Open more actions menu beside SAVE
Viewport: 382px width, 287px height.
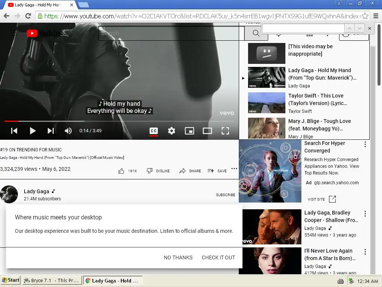click(x=234, y=169)
